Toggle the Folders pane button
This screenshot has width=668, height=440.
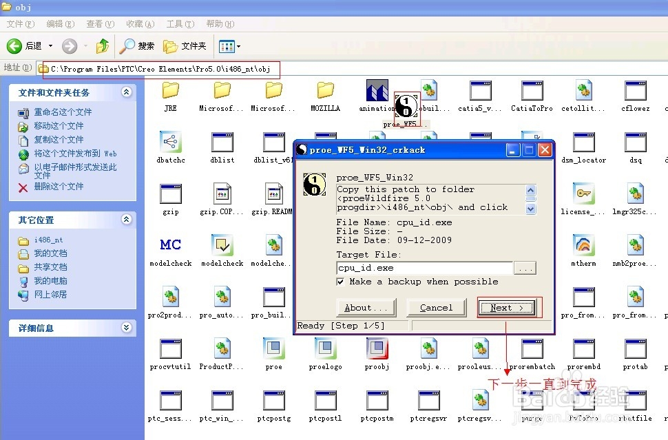(x=185, y=46)
